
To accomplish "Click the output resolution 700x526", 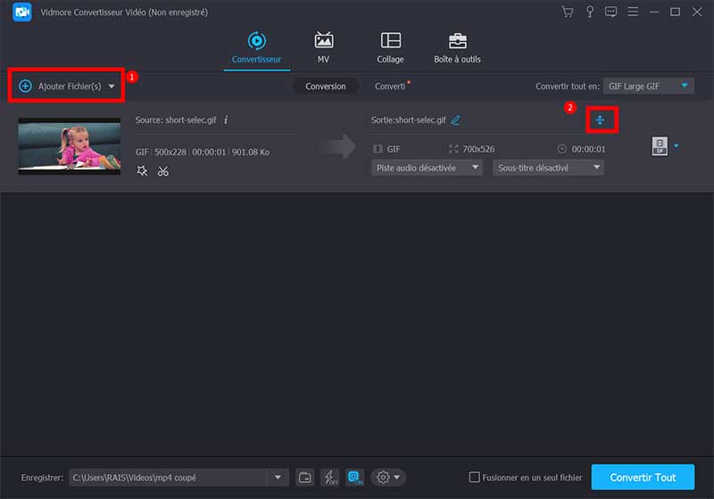I will tap(478, 149).
